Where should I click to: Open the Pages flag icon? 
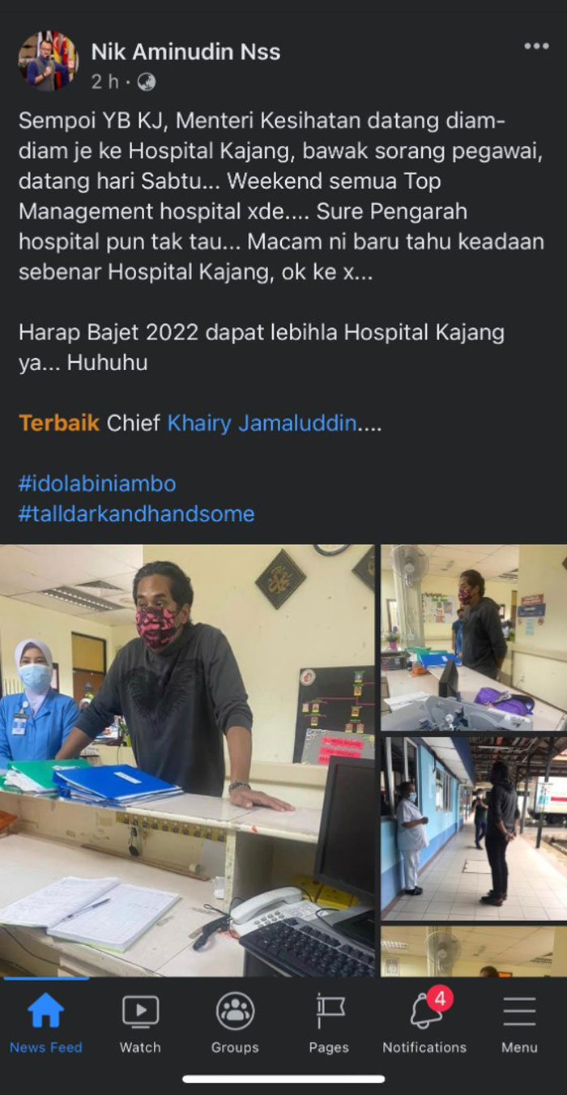point(329,1011)
